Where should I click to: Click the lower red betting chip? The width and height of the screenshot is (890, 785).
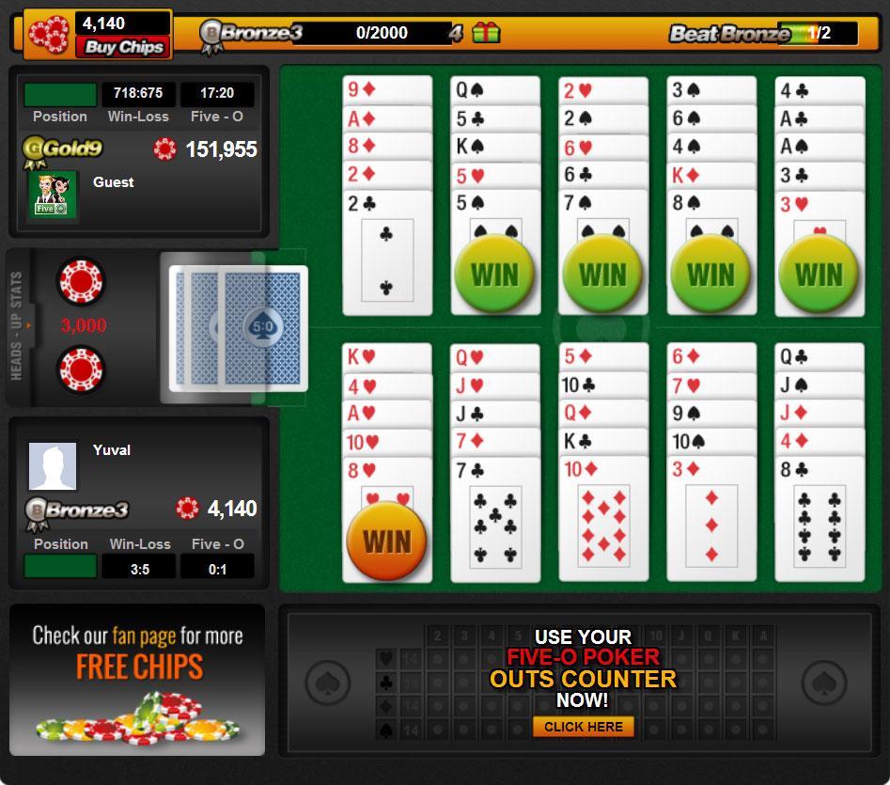[81, 370]
